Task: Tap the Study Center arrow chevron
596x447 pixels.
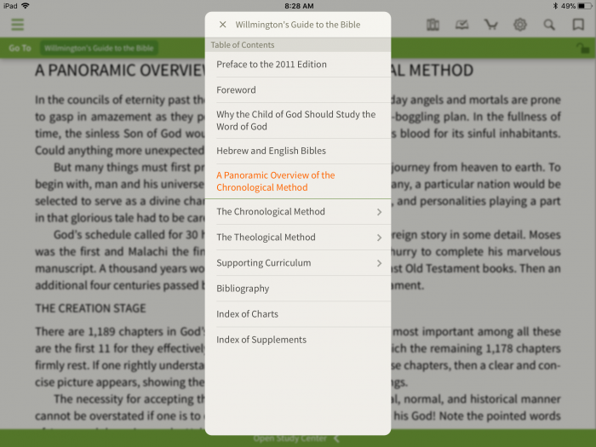Action: [336, 438]
